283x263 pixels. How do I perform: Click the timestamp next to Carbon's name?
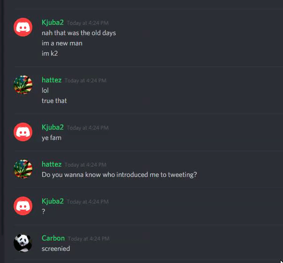(x=89, y=239)
